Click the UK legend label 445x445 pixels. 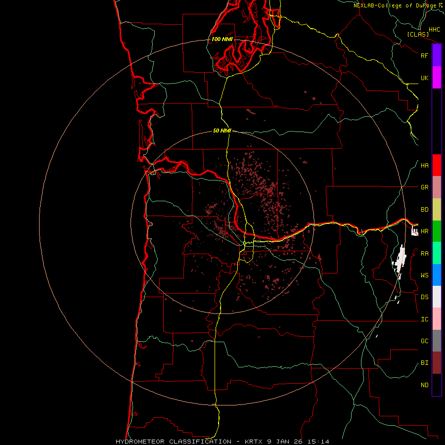[x=424, y=78]
